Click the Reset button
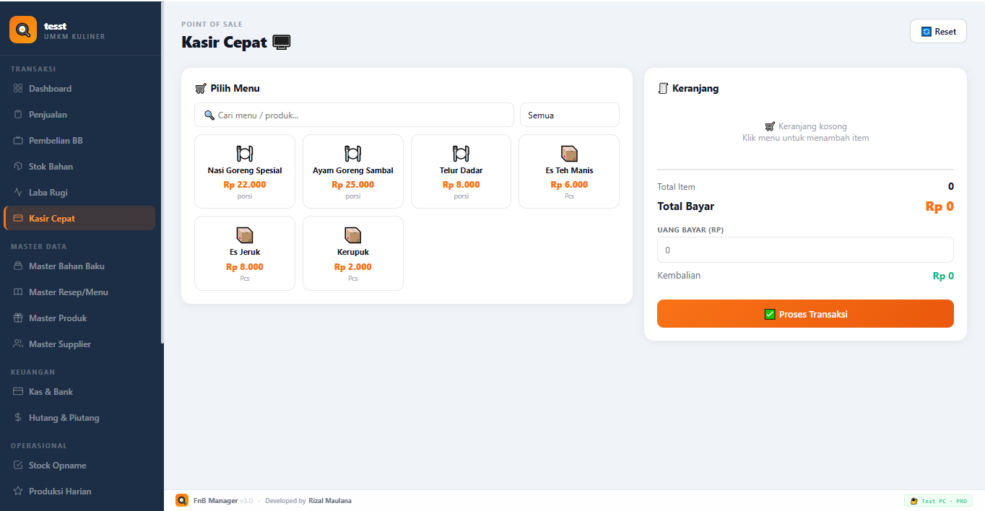The height and width of the screenshot is (511, 985). pos(938,31)
